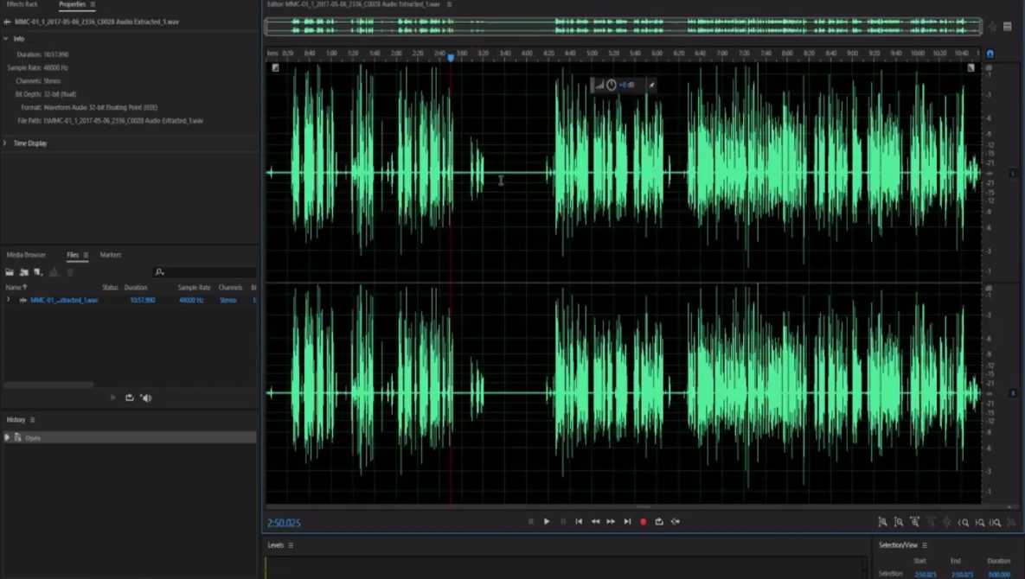Select the Open history state
Viewport: 1025px width, 579px height.
pos(130,437)
